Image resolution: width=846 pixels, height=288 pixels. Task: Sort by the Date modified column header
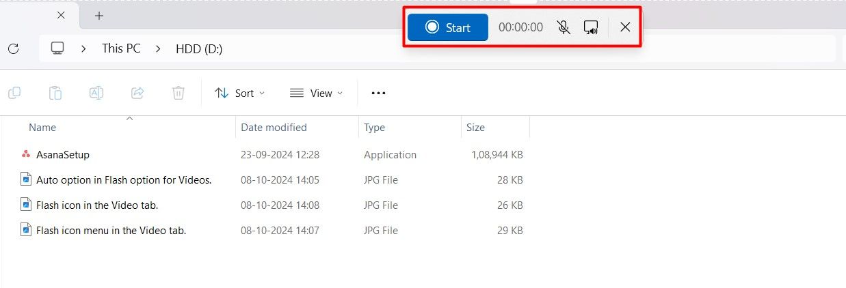274,128
